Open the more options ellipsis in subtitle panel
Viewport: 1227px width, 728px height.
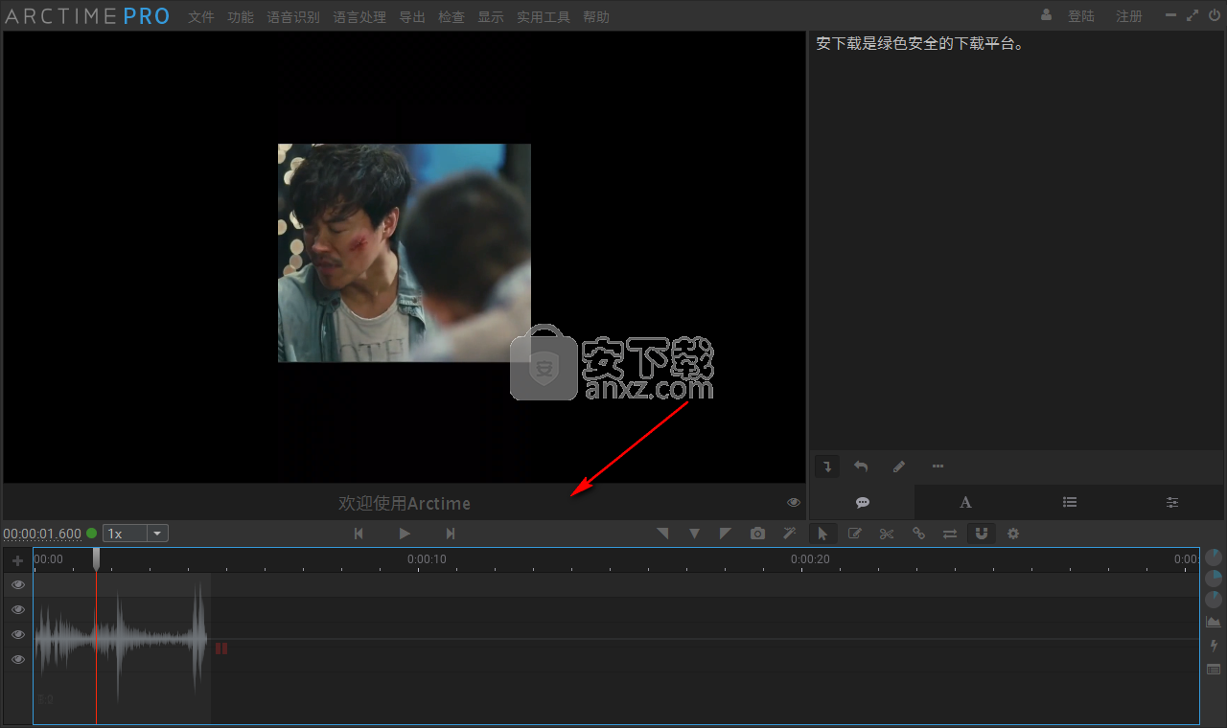[938, 466]
